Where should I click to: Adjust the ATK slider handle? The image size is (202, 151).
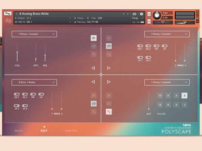coord(36,59)
